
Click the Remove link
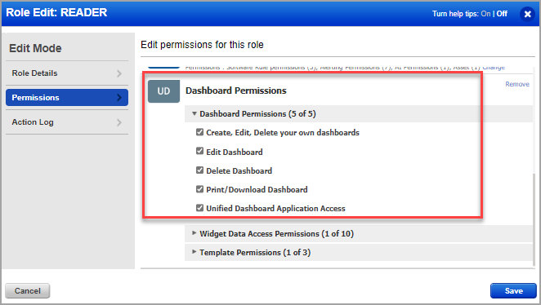click(x=516, y=84)
